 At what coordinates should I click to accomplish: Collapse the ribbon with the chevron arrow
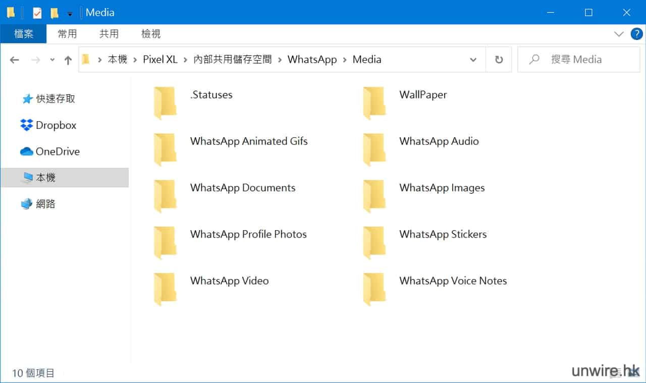tap(619, 34)
